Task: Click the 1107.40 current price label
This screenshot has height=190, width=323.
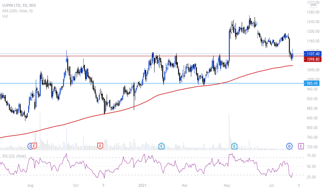Action: (313, 54)
